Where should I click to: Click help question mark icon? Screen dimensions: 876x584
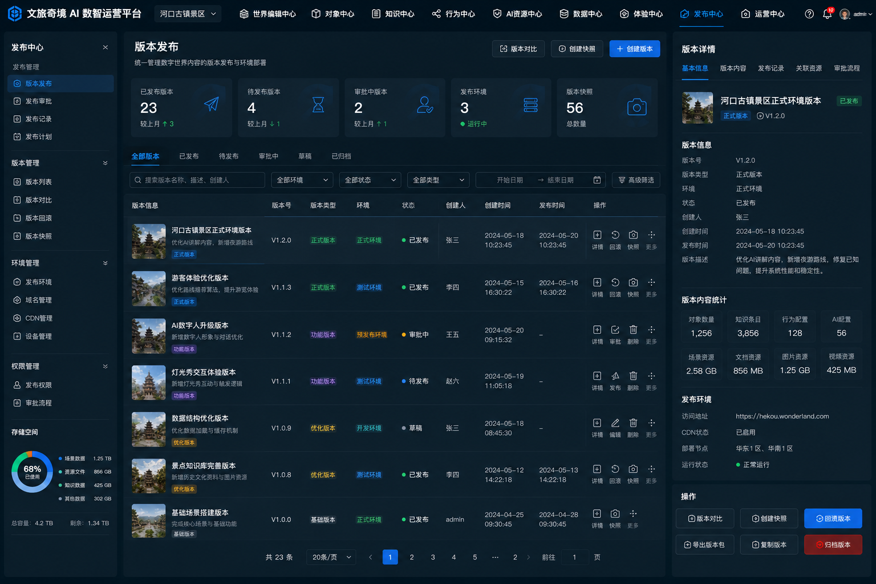[x=809, y=14]
